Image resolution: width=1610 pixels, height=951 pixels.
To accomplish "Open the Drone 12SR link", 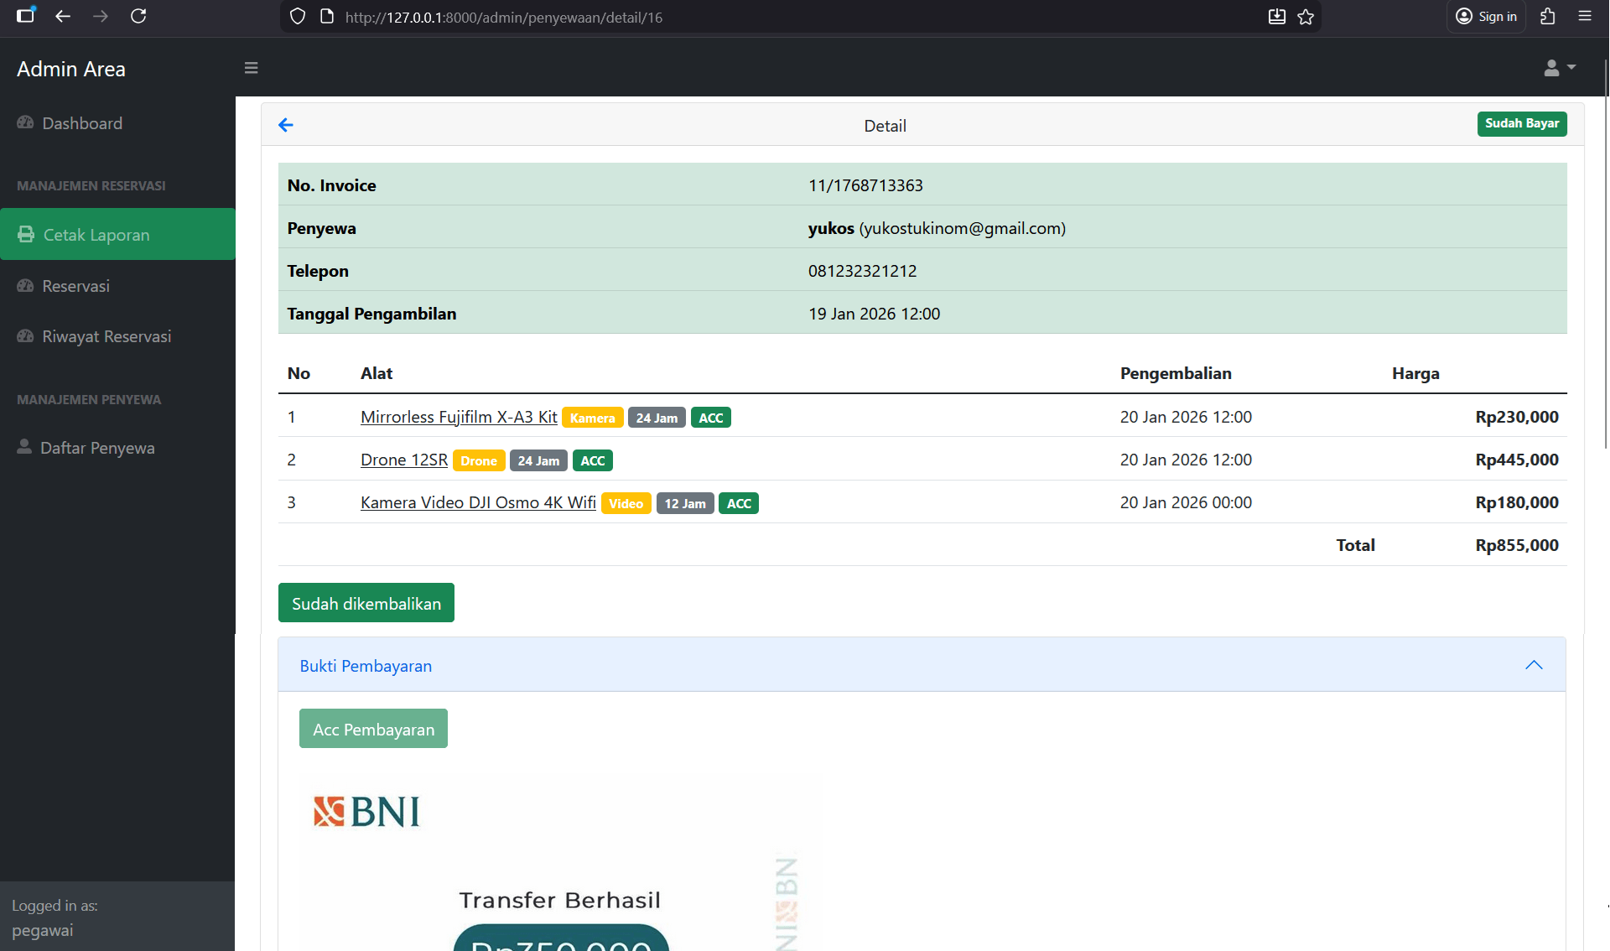I will pyautogui.click(x=404, y=460).
